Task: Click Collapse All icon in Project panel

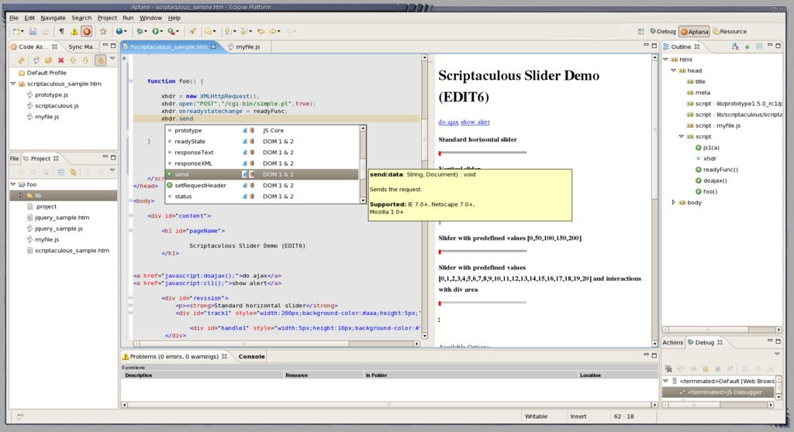Action: [60, 171]
